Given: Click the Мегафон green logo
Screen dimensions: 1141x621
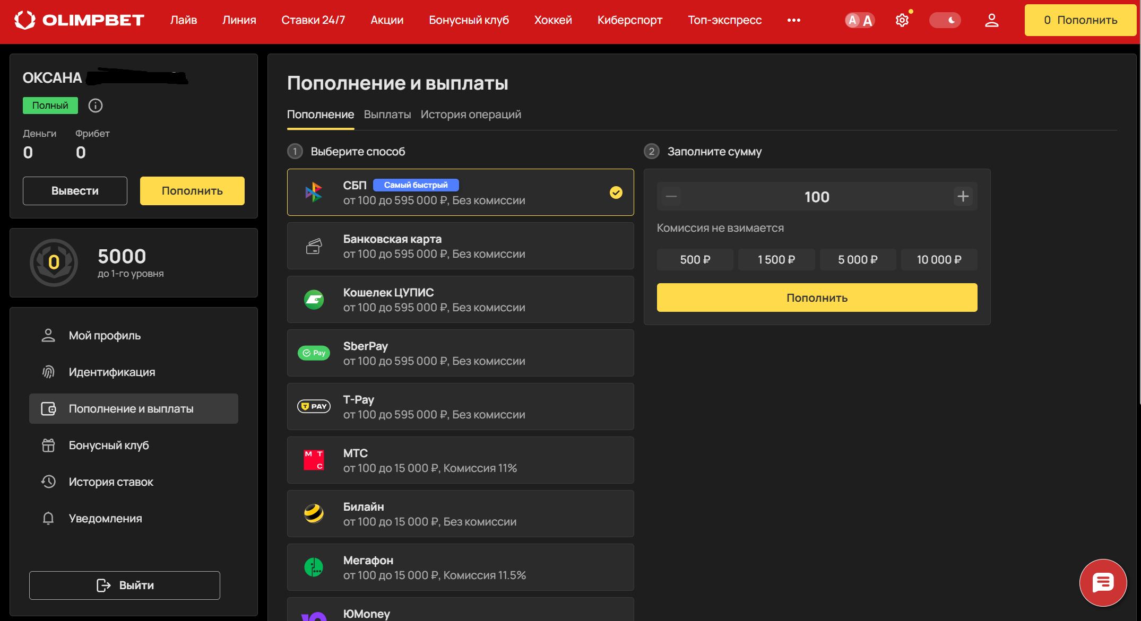Looking at the screenshot, I should tap(314, 567).
